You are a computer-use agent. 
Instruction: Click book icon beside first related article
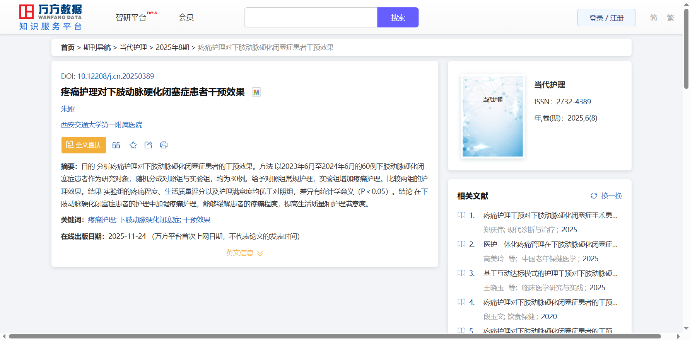461,215
